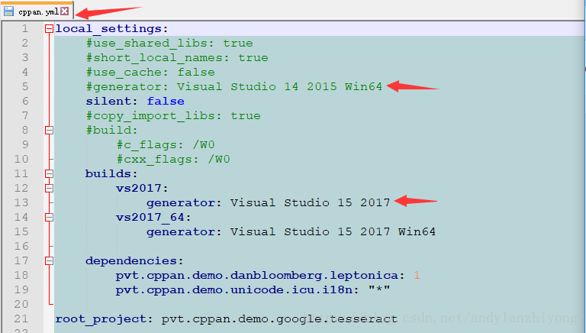Click '#generator: Visual Studio 14 2015 Win64' line
This screenshot has width=586, height=333.
pyautogui.click(x=234, y=87)
